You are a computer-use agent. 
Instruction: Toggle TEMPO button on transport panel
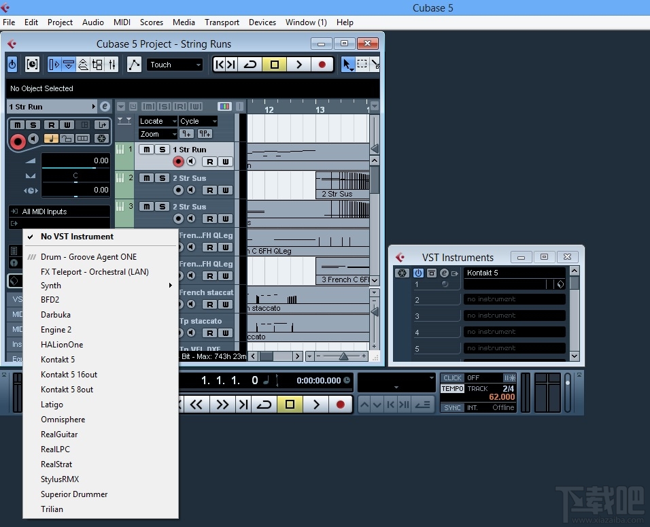452,388
